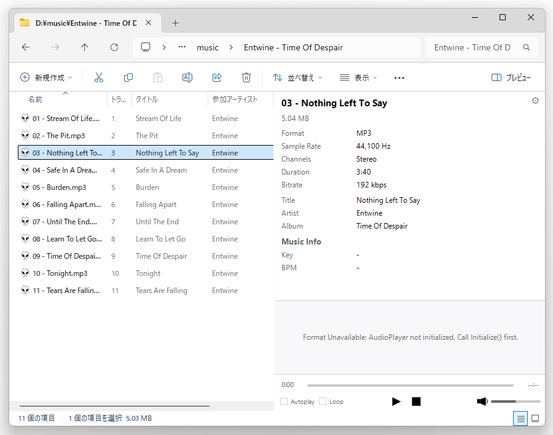Adjust the volume slider

point(516,401)
